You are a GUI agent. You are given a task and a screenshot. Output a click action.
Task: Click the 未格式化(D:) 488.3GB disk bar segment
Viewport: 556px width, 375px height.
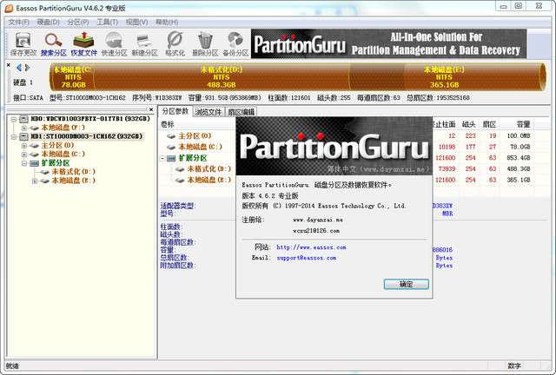point(222,77)
